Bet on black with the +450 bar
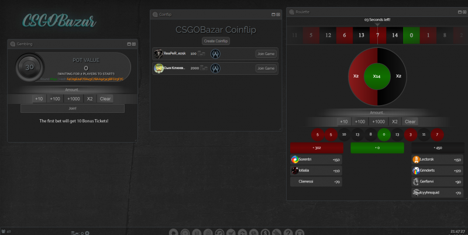Screen dimensions: 468x235 pos(438,148)
